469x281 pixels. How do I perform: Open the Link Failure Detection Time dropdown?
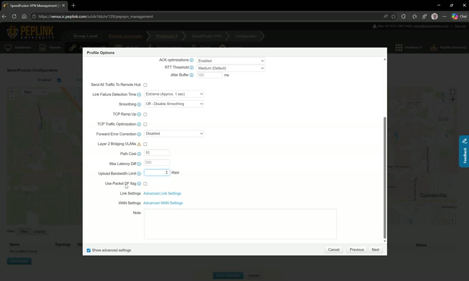(x=174, y=94)
